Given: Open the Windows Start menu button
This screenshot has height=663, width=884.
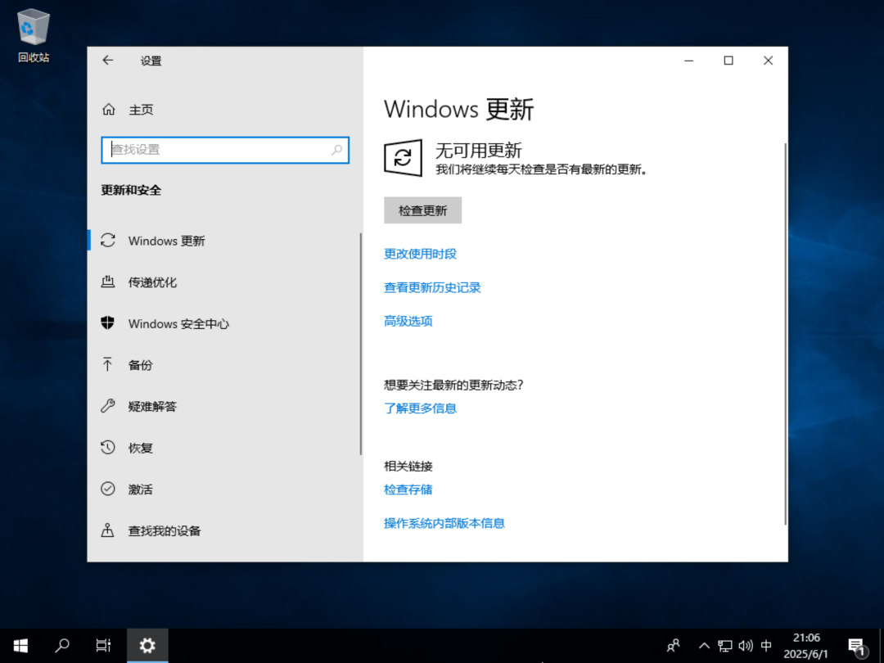Looking at the screenshot, I should coord(20,646).
